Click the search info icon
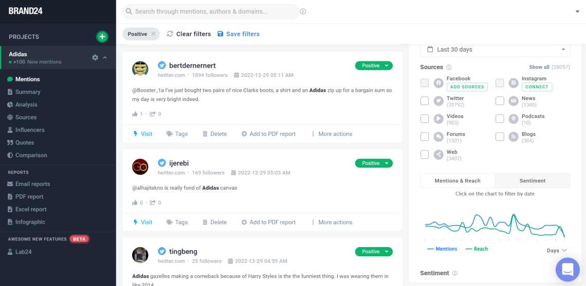Image resolution: width=586 pixels, height=286 pixels. [303, 12]
